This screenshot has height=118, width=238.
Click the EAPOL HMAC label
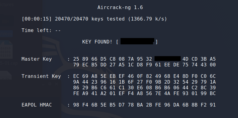click(x=36, y=105)
